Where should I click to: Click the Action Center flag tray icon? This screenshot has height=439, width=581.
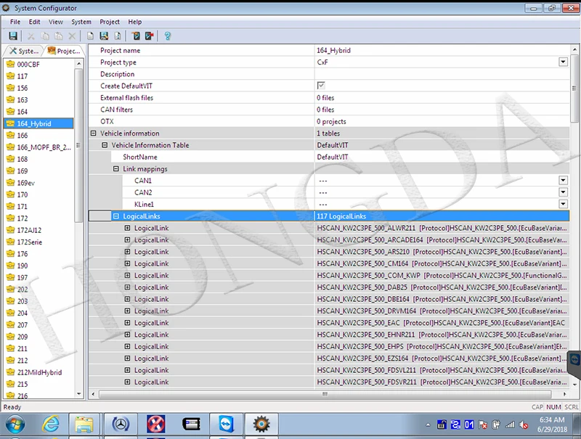tap(483, 425)
